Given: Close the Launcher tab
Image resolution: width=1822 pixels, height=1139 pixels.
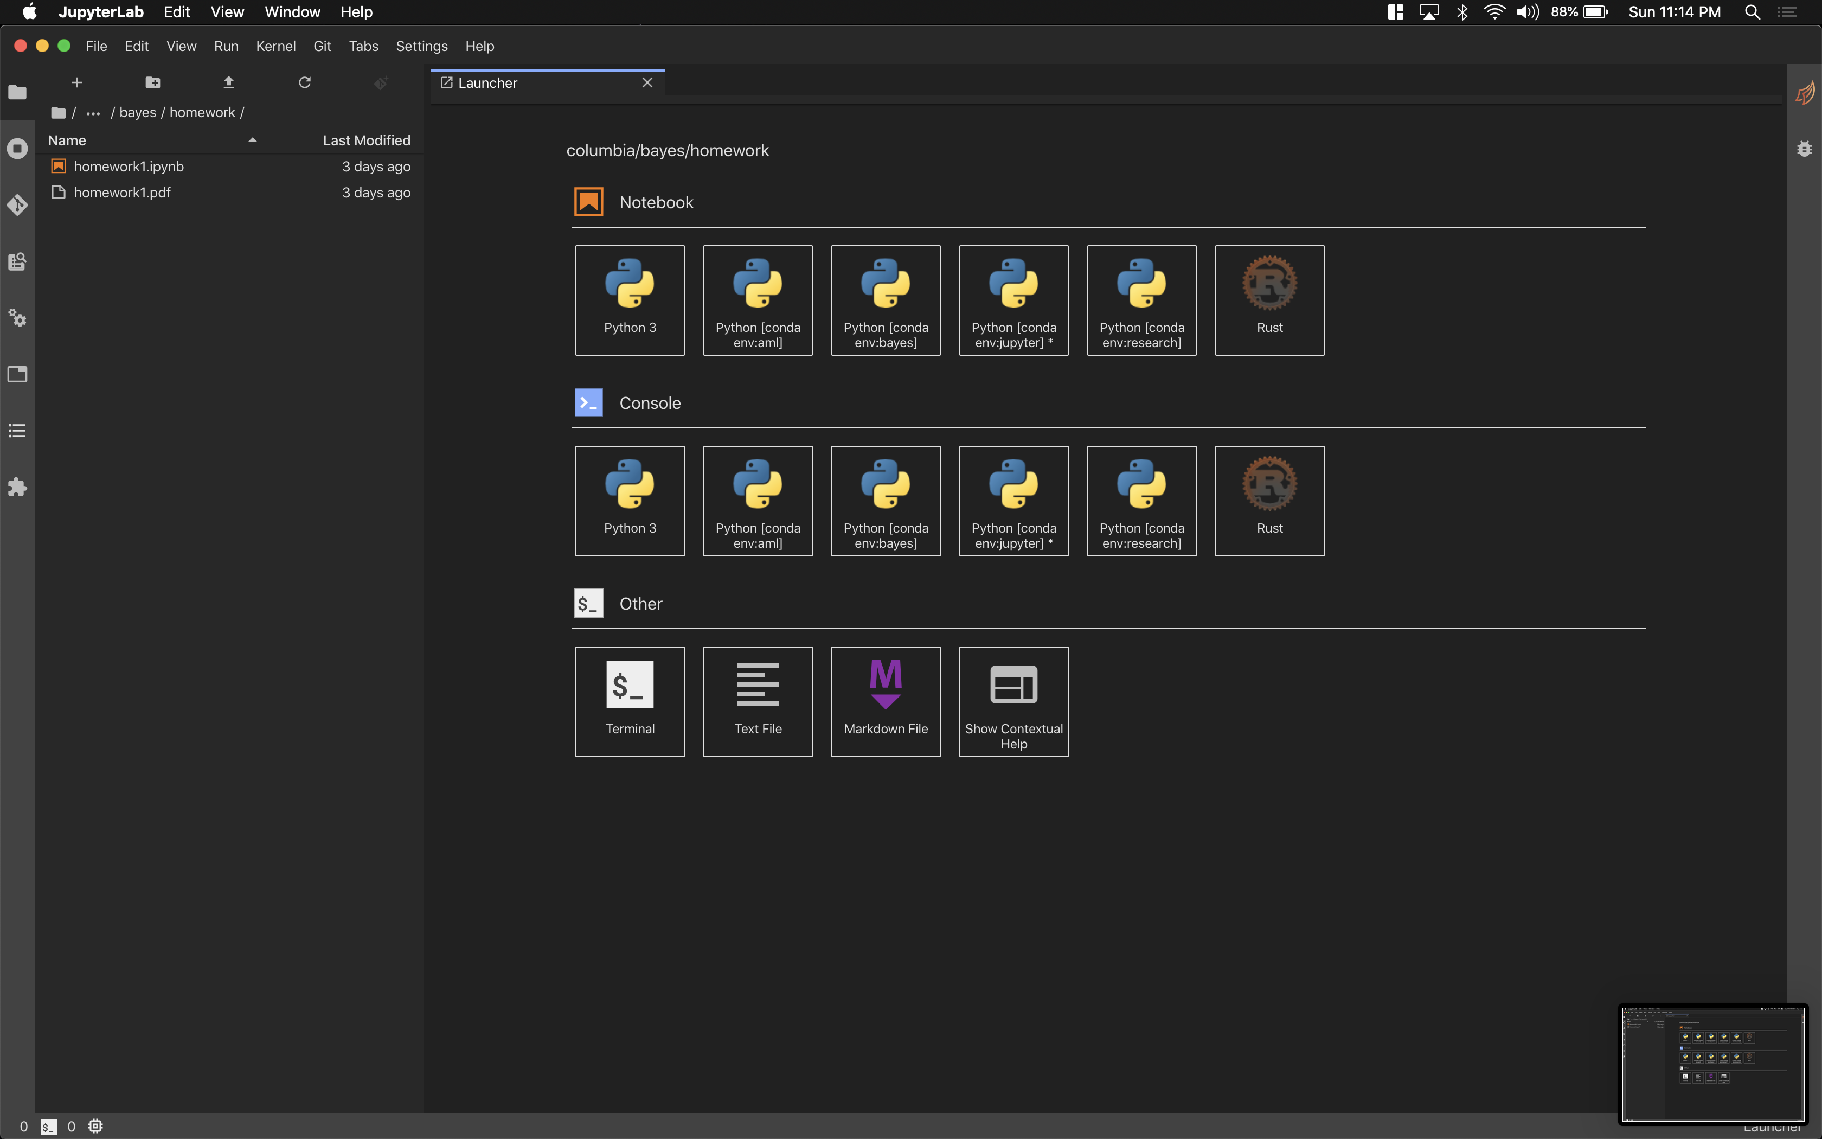Looking at the screenshot, I should (647, 83).
